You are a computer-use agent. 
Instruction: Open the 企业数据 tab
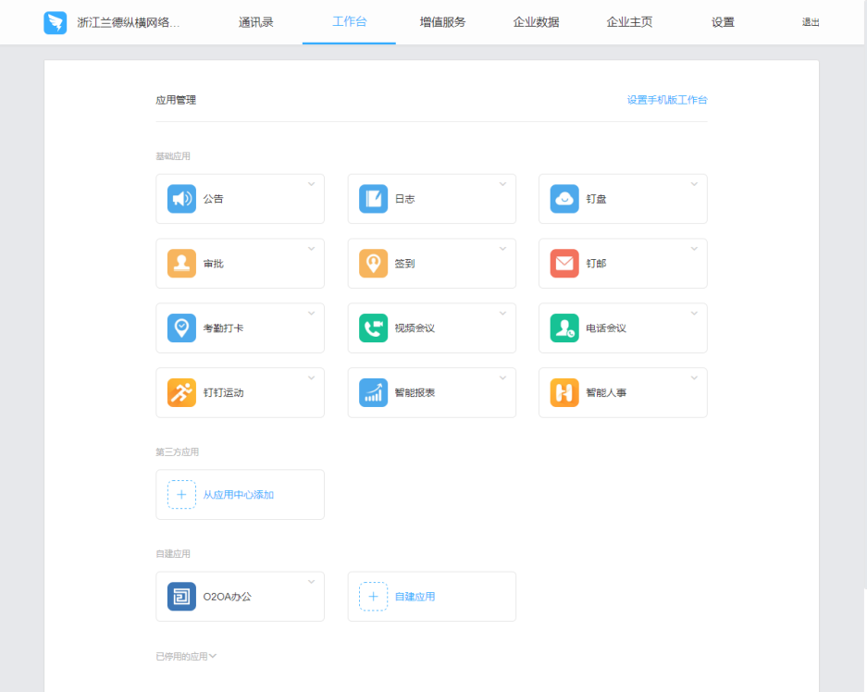click(x=536, y=22)
